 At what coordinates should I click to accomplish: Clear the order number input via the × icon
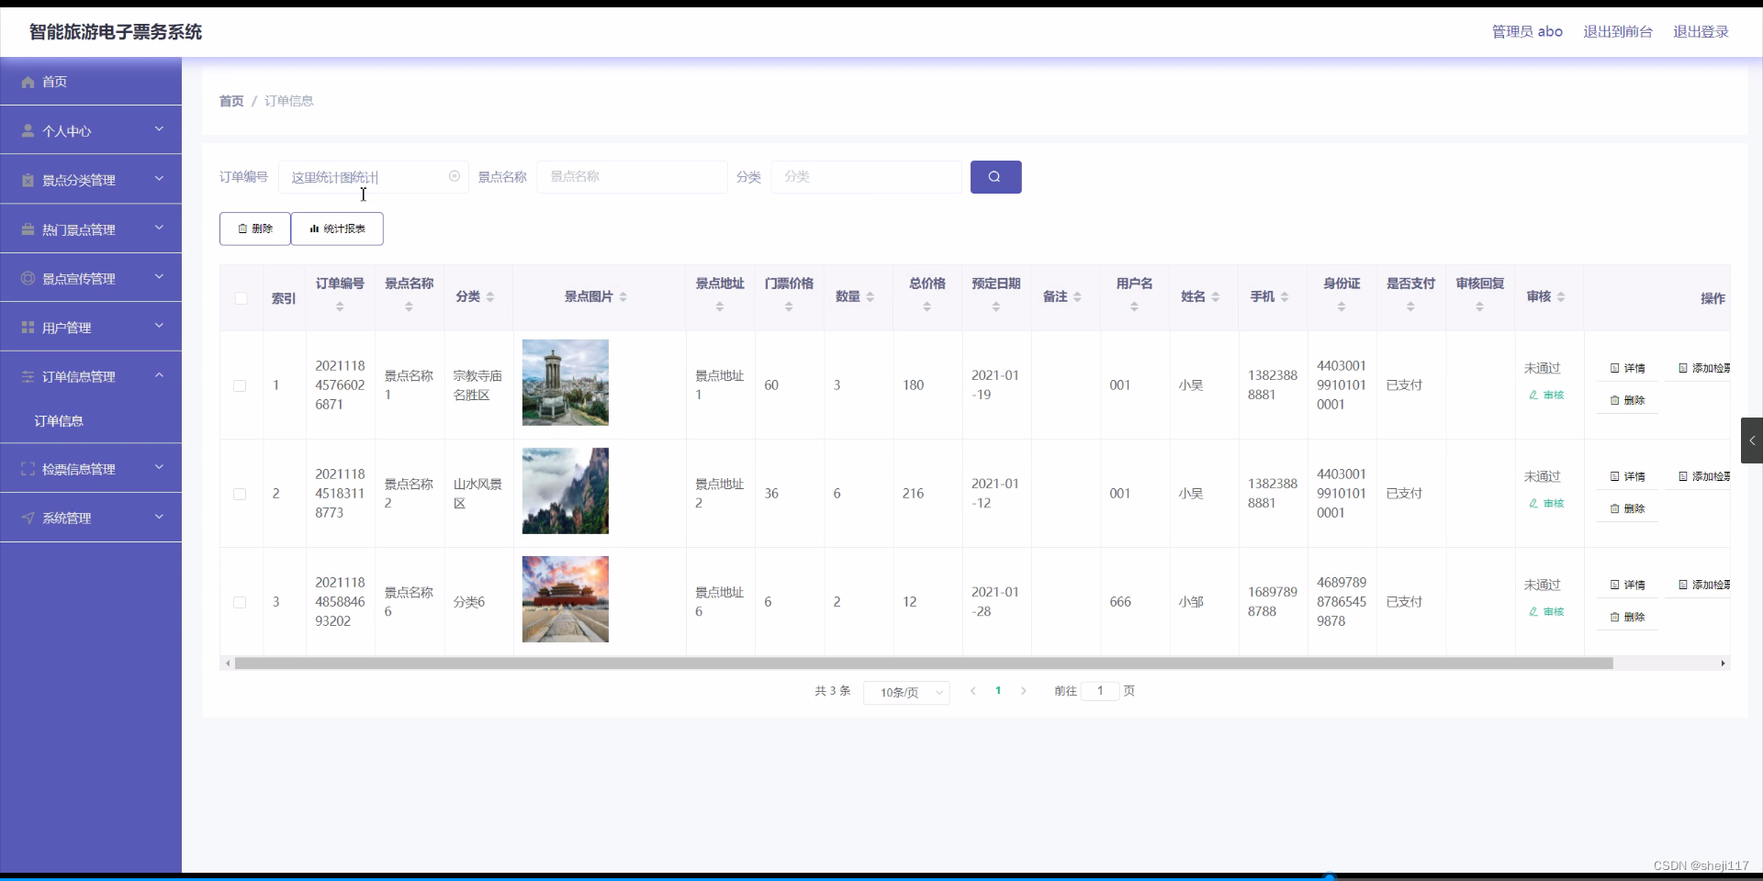(454, 176)
